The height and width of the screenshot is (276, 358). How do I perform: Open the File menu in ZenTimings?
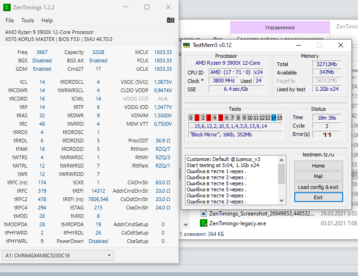point(10,20)
